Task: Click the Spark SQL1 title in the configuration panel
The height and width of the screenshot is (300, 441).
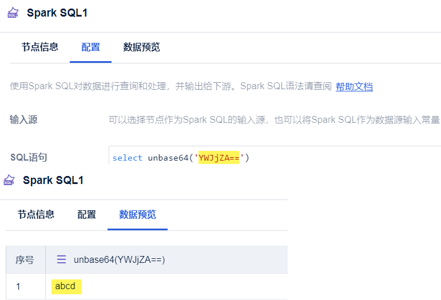Action: click(x=57, y=13)
